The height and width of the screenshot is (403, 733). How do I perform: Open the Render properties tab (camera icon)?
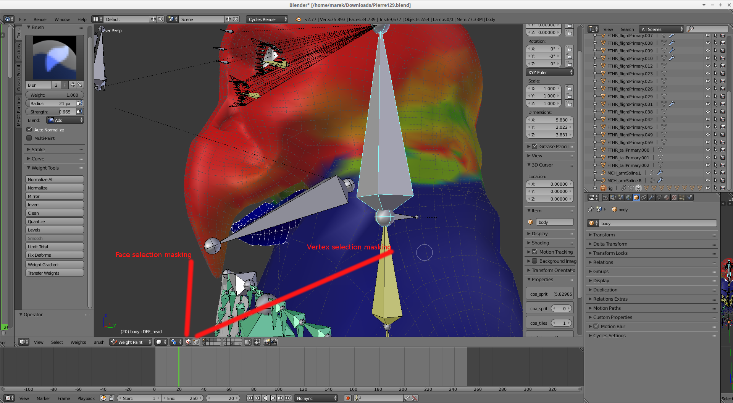point(605,197)
